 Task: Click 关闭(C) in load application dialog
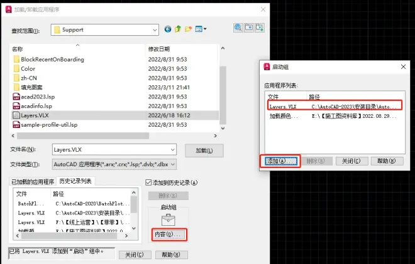[135, 255]
